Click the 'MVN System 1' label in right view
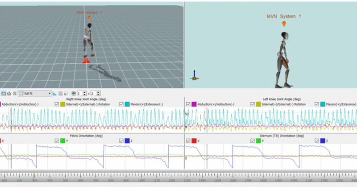This screenshot has height=187, width=357. click(284, 17)
